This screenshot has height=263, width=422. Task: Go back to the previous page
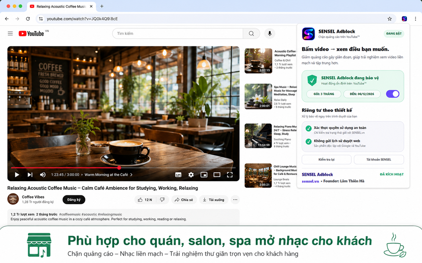tap(7, 19)
